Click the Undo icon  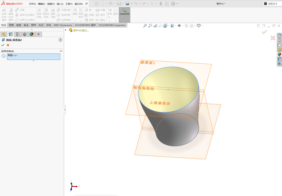point(135,4)
